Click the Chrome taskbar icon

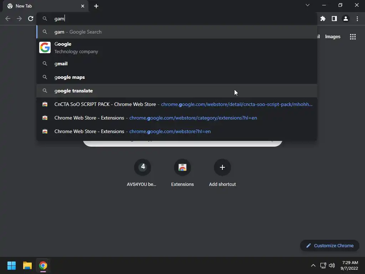(x=43, y=265)
